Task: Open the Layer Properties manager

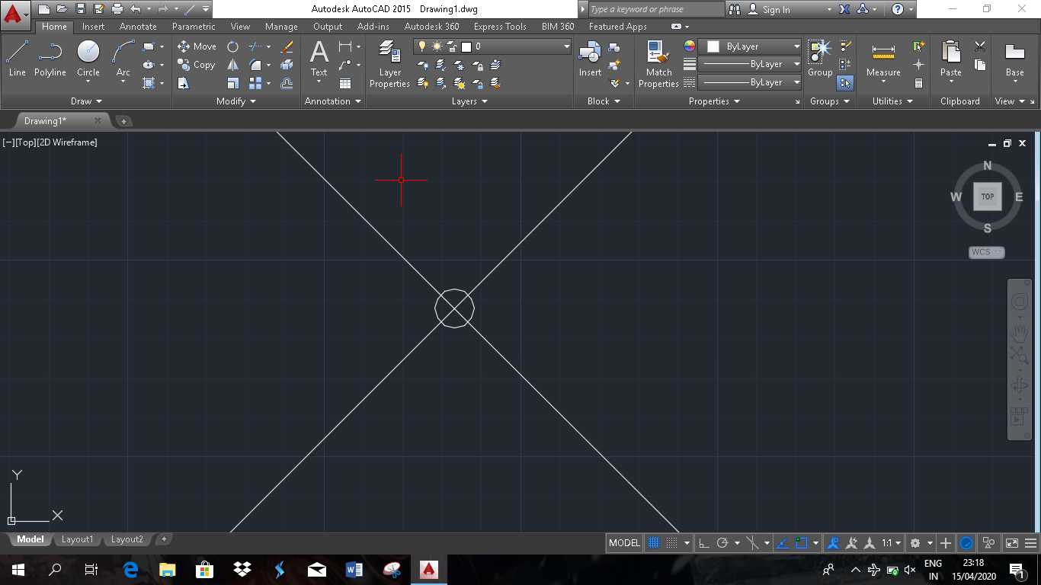Action: point(389,61)
